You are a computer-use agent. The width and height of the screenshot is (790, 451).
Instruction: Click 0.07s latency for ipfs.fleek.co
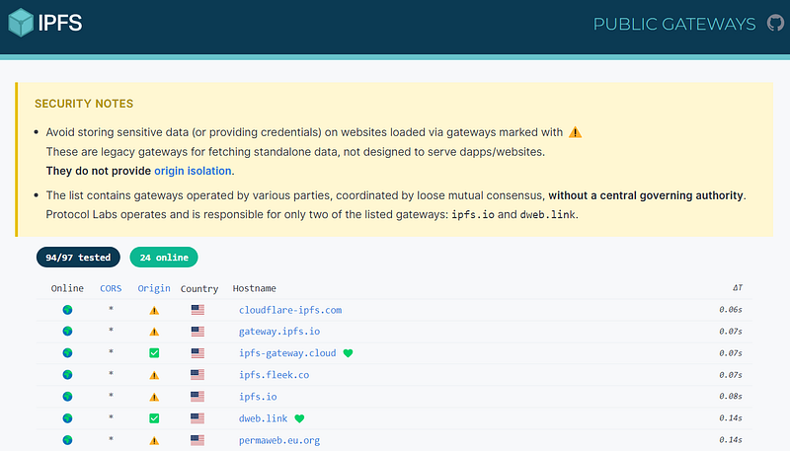731,374
